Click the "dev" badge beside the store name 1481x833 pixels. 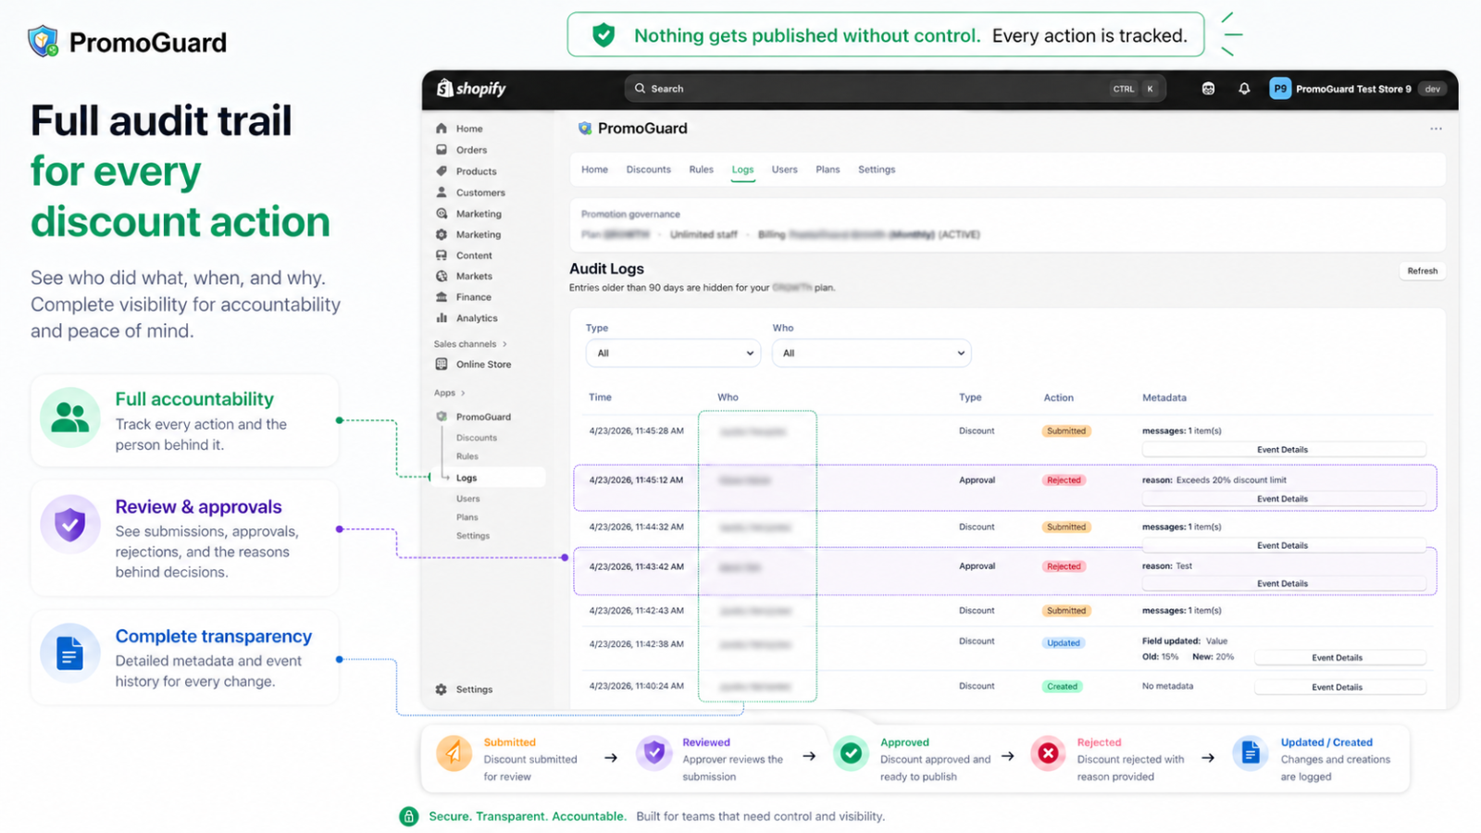point(1433,89)
